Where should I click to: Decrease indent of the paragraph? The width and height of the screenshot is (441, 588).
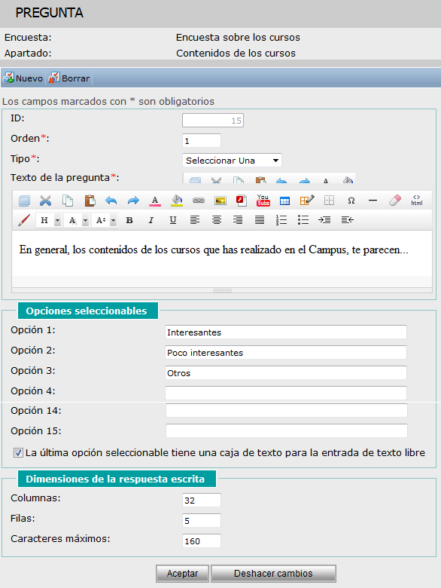click(x=348, y=220)
